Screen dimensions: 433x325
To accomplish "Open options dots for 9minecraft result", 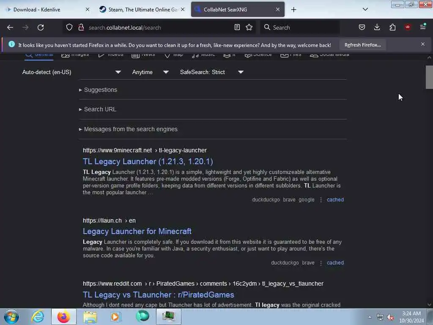I will pyautogui.click(x=321, y=200).
